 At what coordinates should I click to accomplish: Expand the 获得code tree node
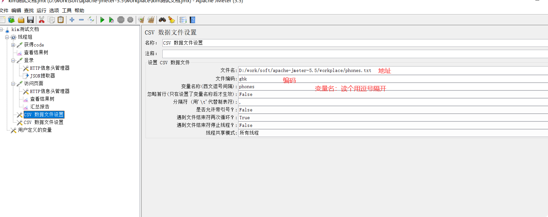click(13, 45)
